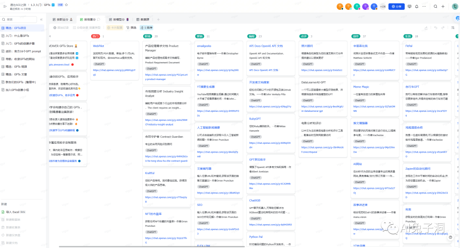460x248 pixels.
Task: Click the 创作 column header tag
Action: [x=356, y=36]
